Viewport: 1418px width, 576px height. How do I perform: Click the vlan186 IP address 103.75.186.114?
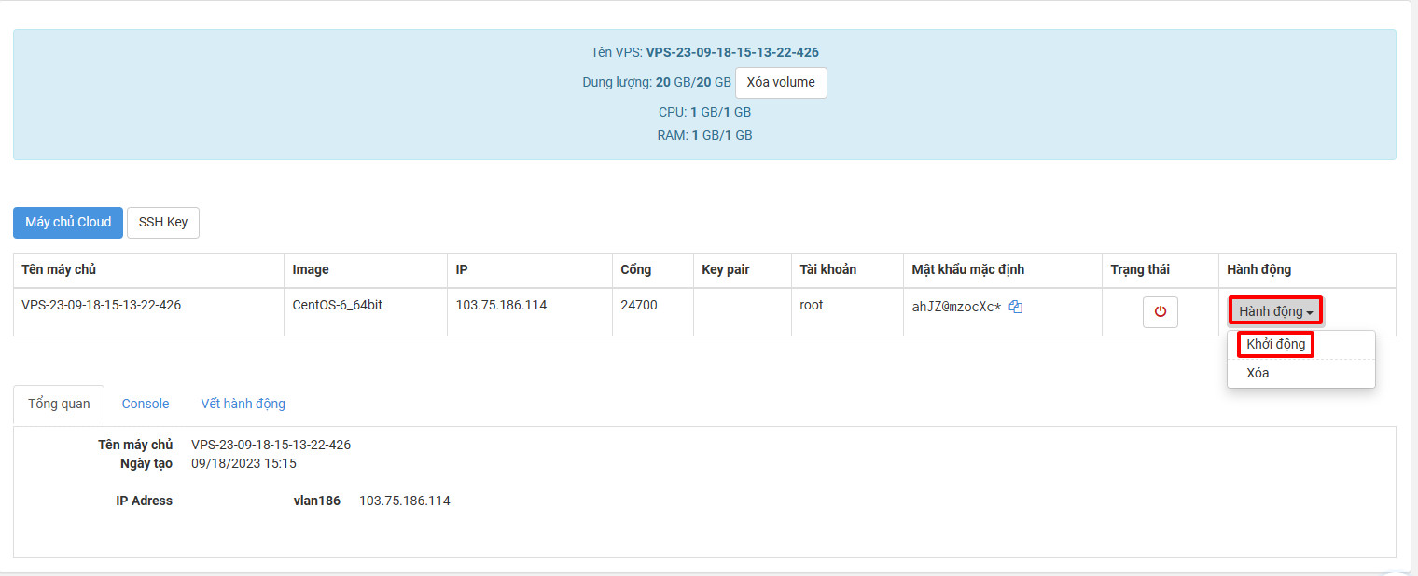point(405,501)
